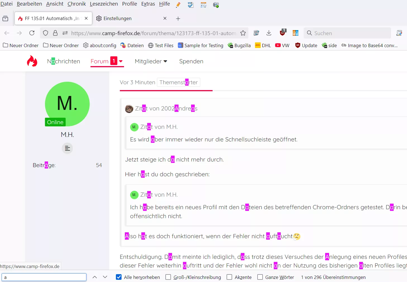Viewport: 407px width, 282px height.
Task: Open the Ansicht menu
Action: 55,4
